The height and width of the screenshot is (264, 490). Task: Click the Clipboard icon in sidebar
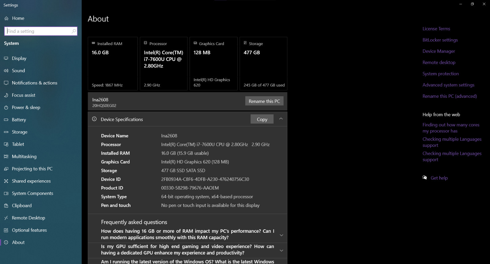[6, 205]
